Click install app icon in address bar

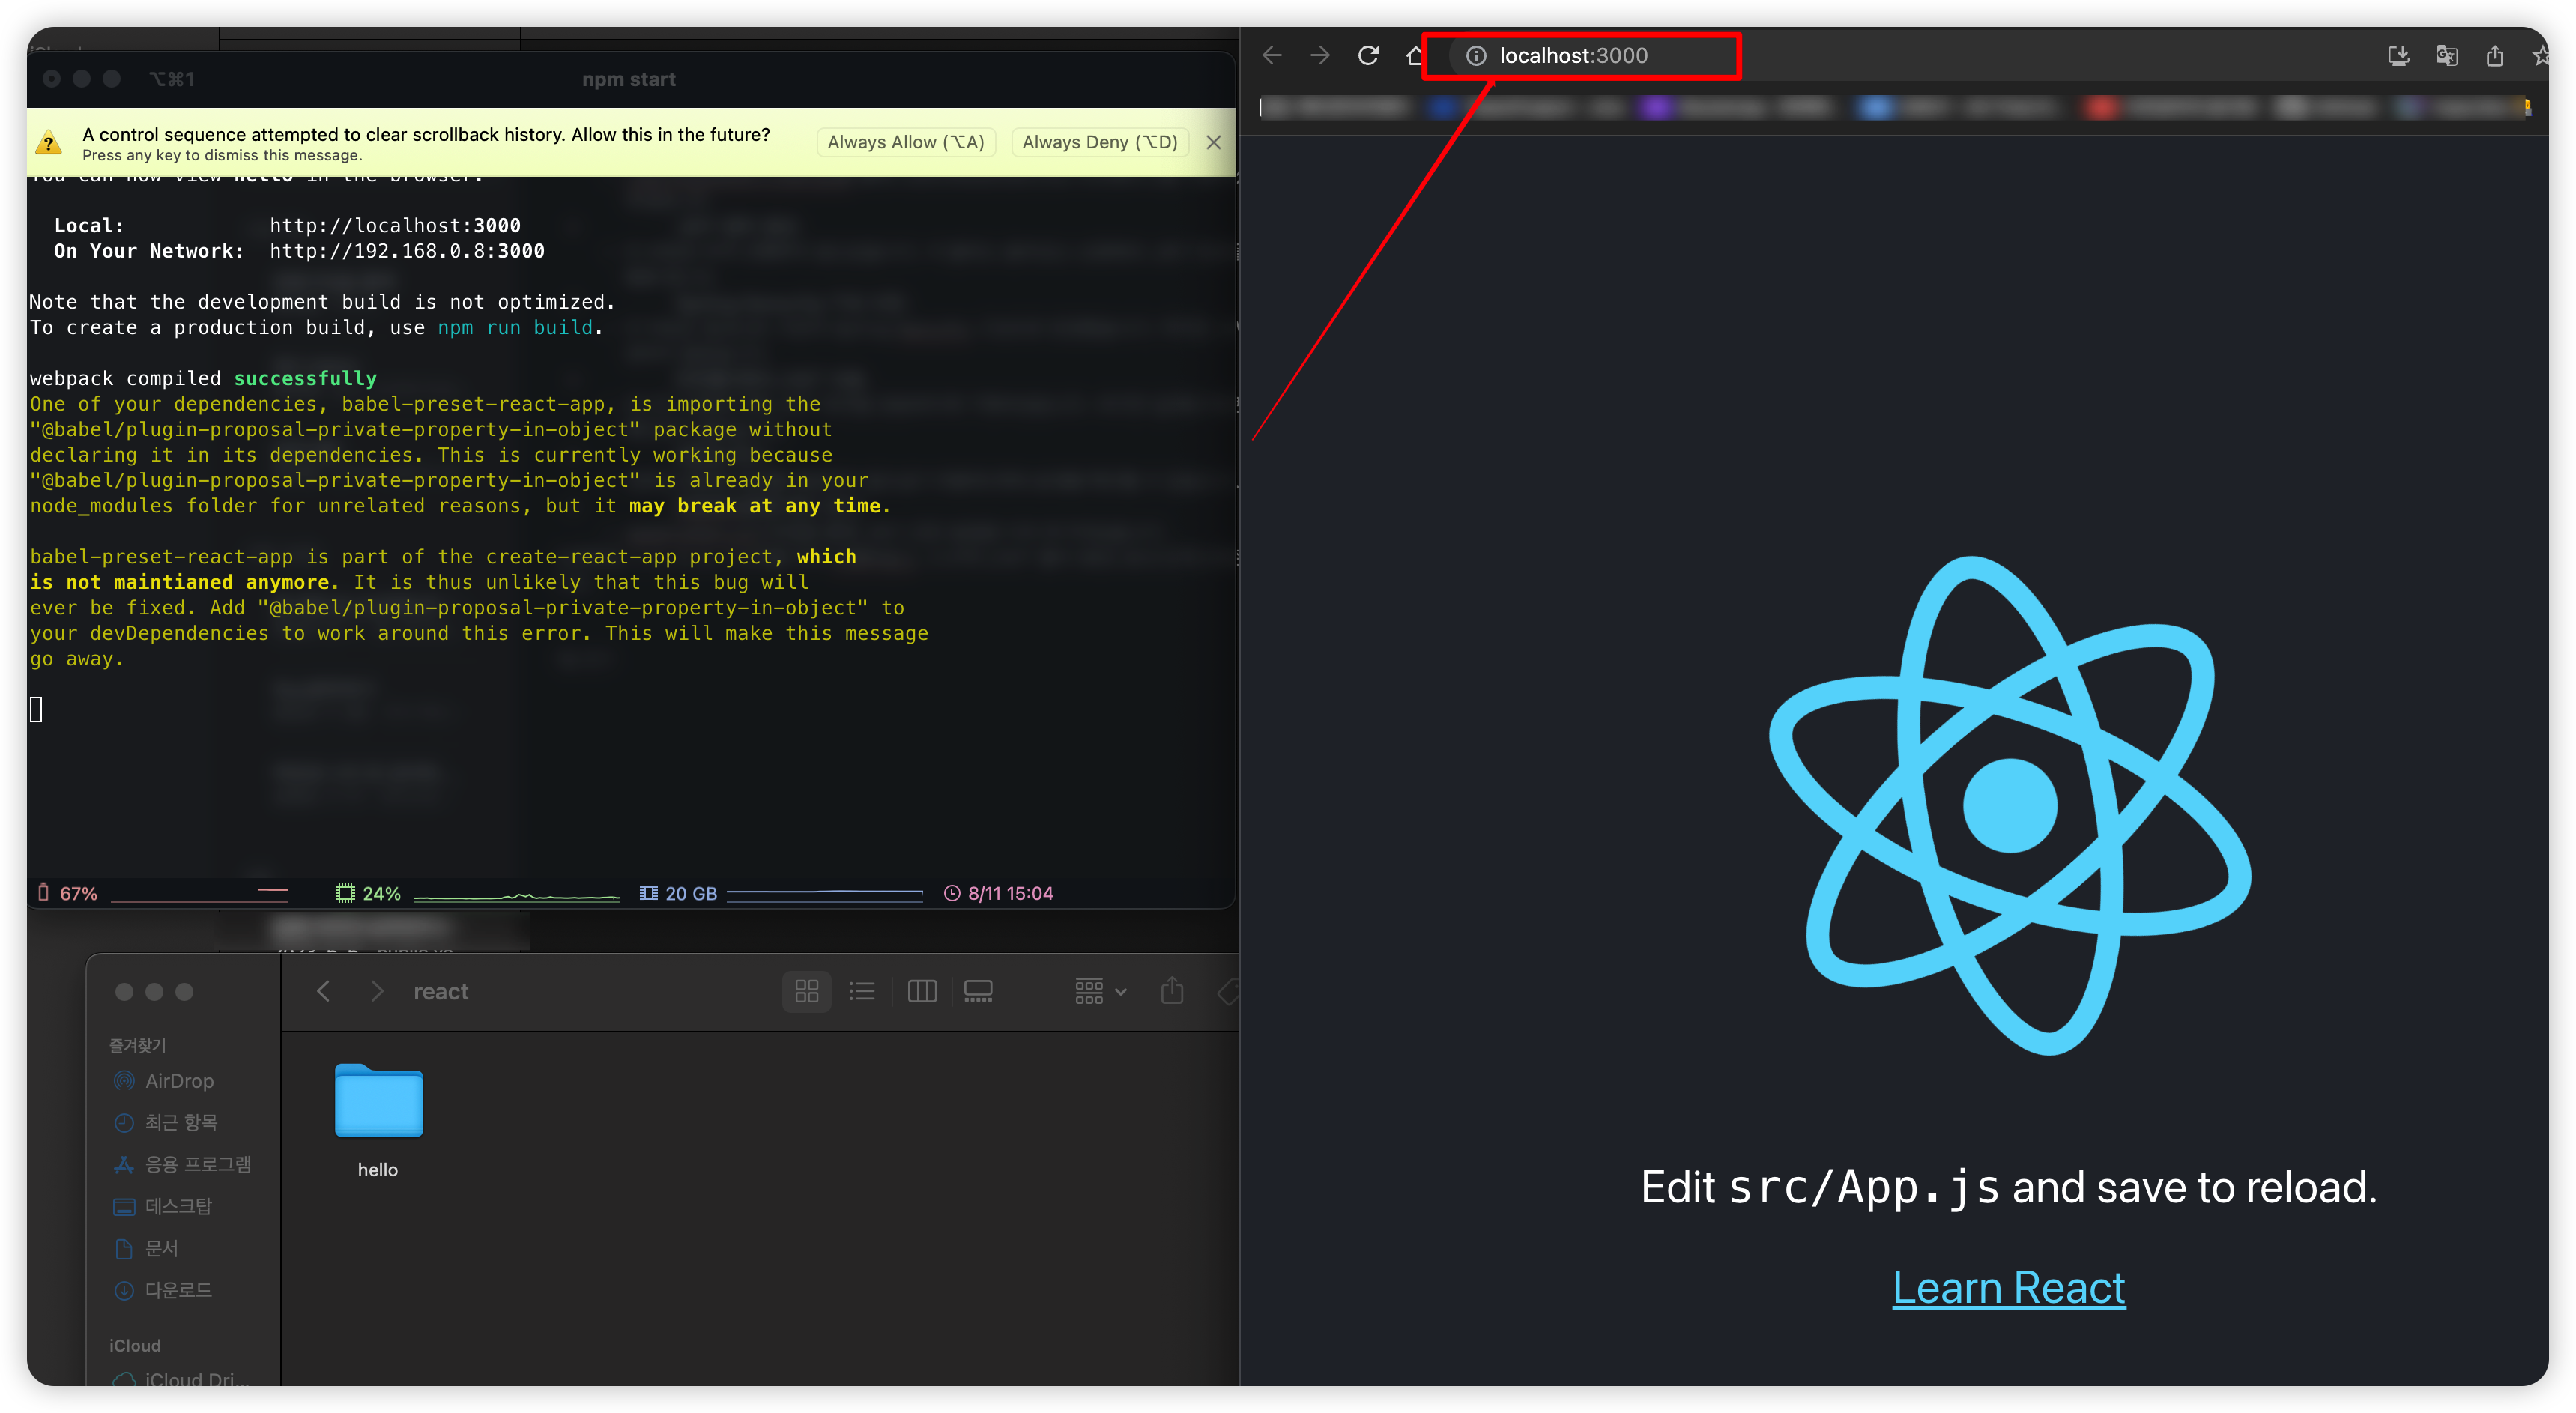tap(2398, 56)
